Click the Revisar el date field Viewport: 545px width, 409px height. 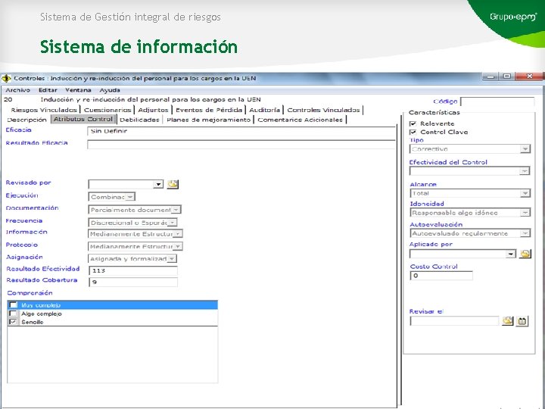455,321
